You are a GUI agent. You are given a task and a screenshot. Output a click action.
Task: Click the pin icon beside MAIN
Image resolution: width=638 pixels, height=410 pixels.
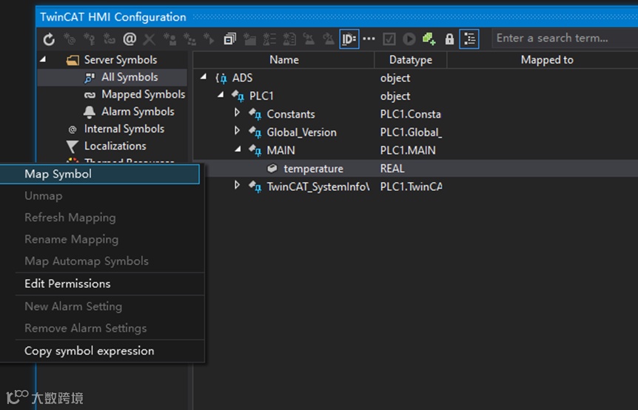pyautogui.click(x=255, y=150)
